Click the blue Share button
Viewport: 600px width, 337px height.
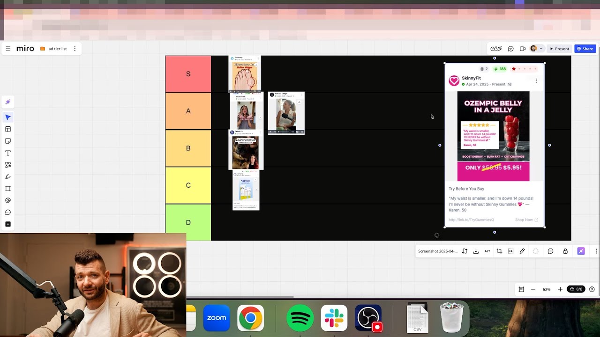585,49
